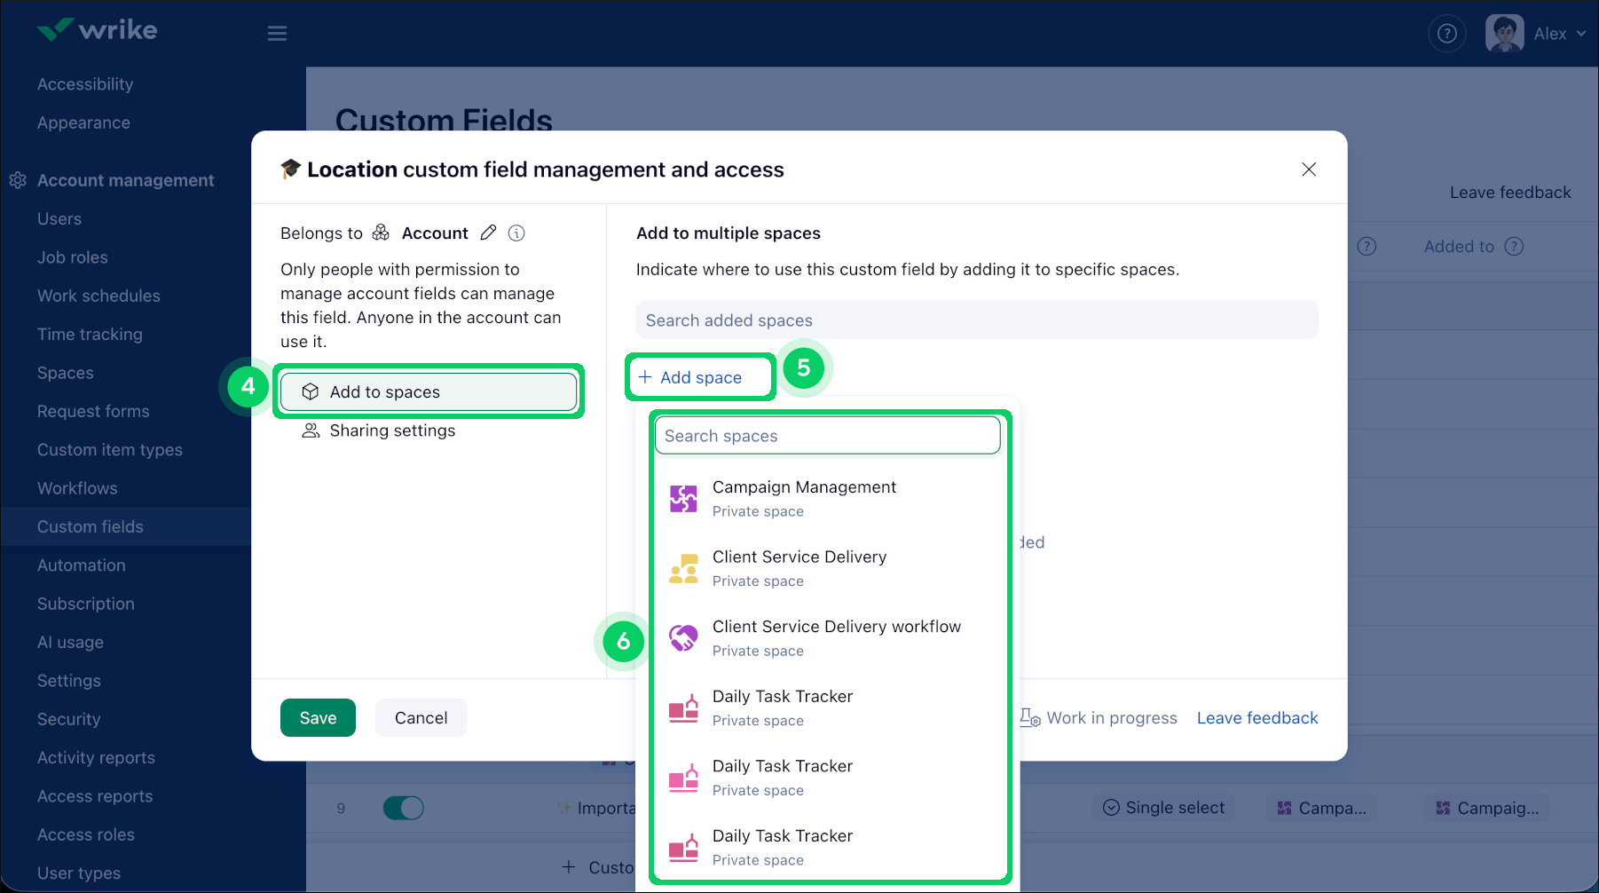Click Work in progress label
The height and width of the screenshot is (893, 1599).
[1112, 718]
